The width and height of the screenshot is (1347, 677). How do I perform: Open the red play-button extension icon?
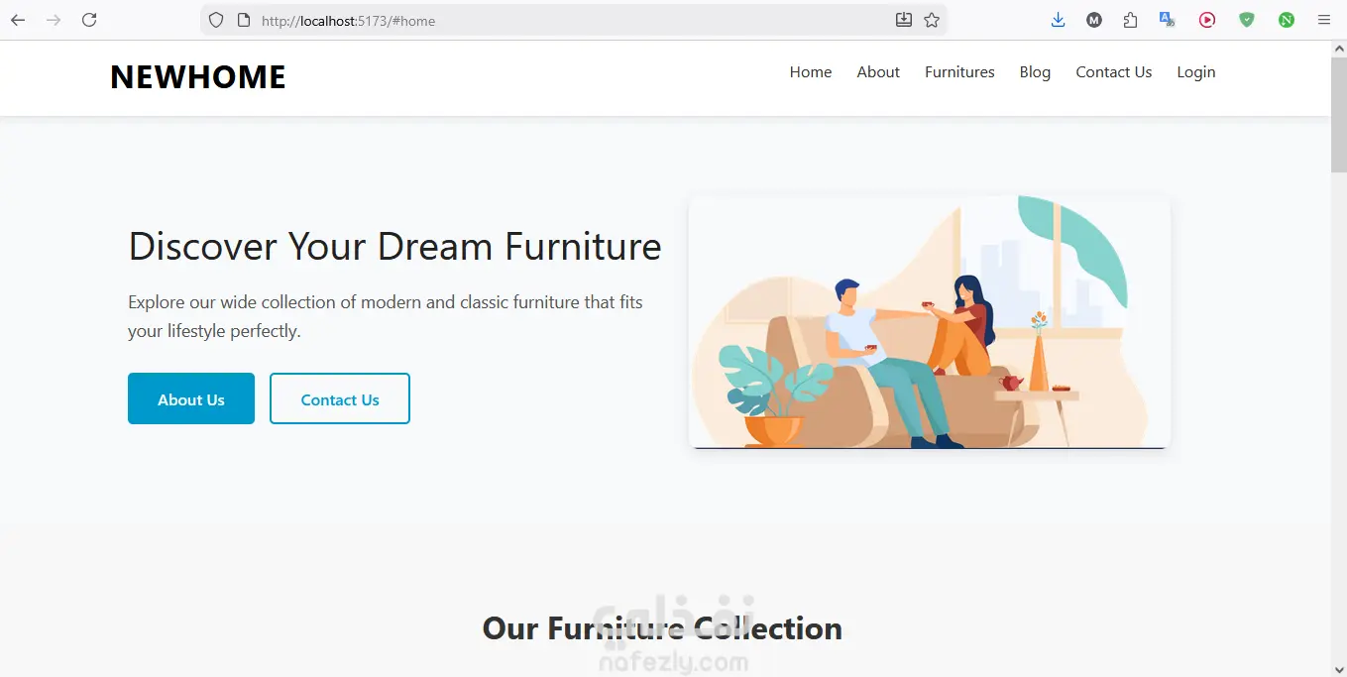tap(1206, 20)
